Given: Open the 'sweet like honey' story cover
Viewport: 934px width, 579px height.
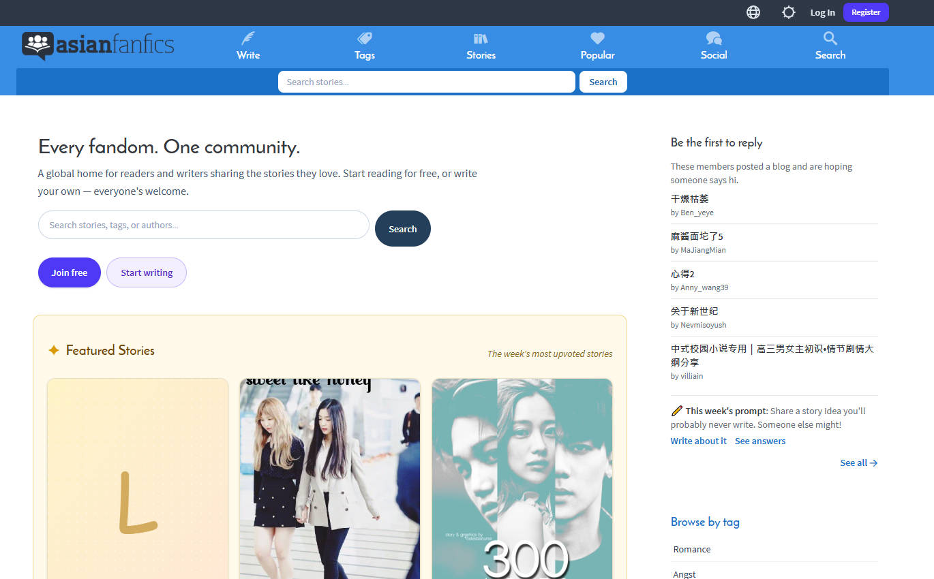Looking at the screenshot, I should pyautogui.click(x=330, y=479).
